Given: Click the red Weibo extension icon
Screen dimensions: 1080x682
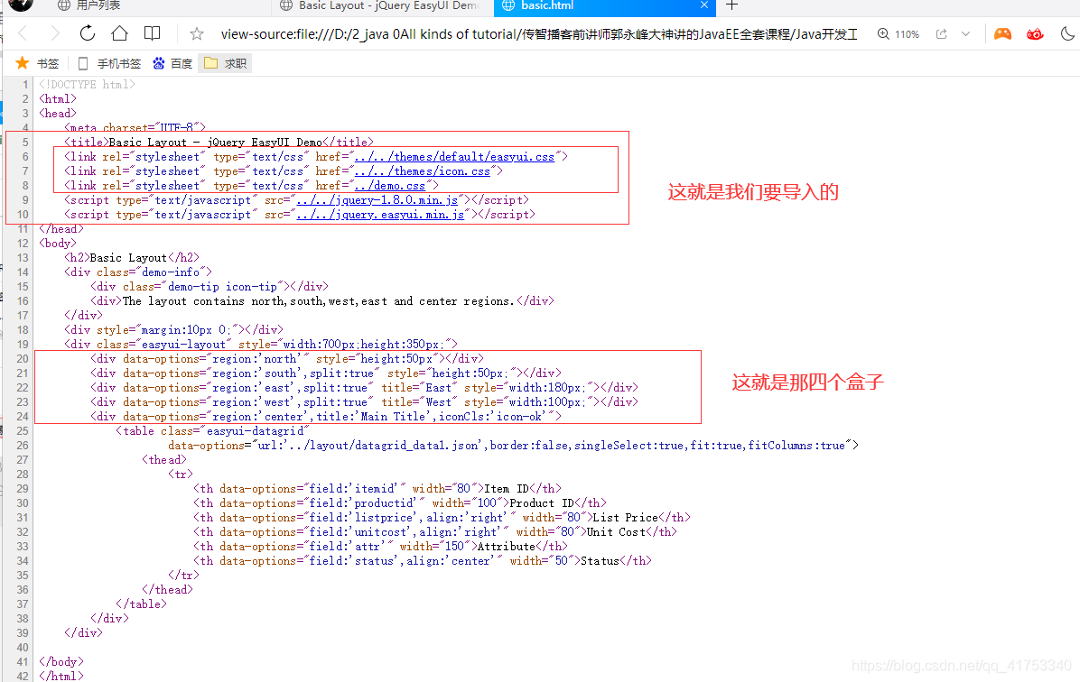Looking at the screenshot, I should point(1035,33).
